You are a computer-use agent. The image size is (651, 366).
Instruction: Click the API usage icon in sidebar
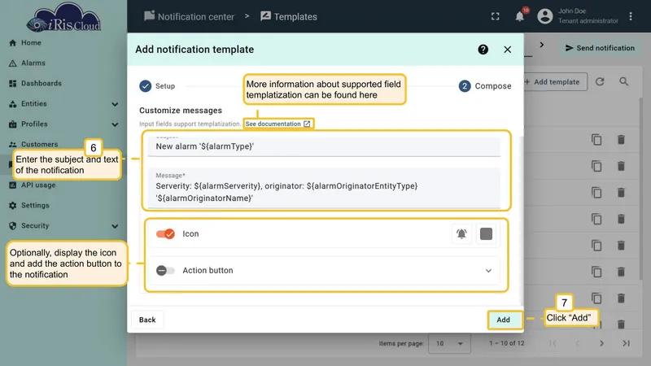12,185
